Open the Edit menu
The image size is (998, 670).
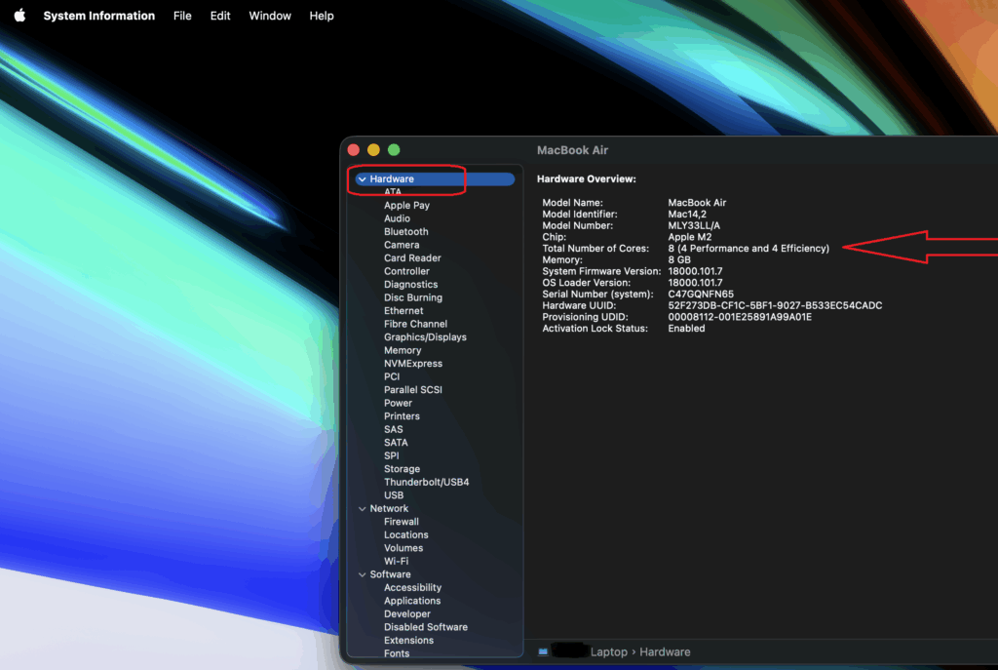pos(220,16)
